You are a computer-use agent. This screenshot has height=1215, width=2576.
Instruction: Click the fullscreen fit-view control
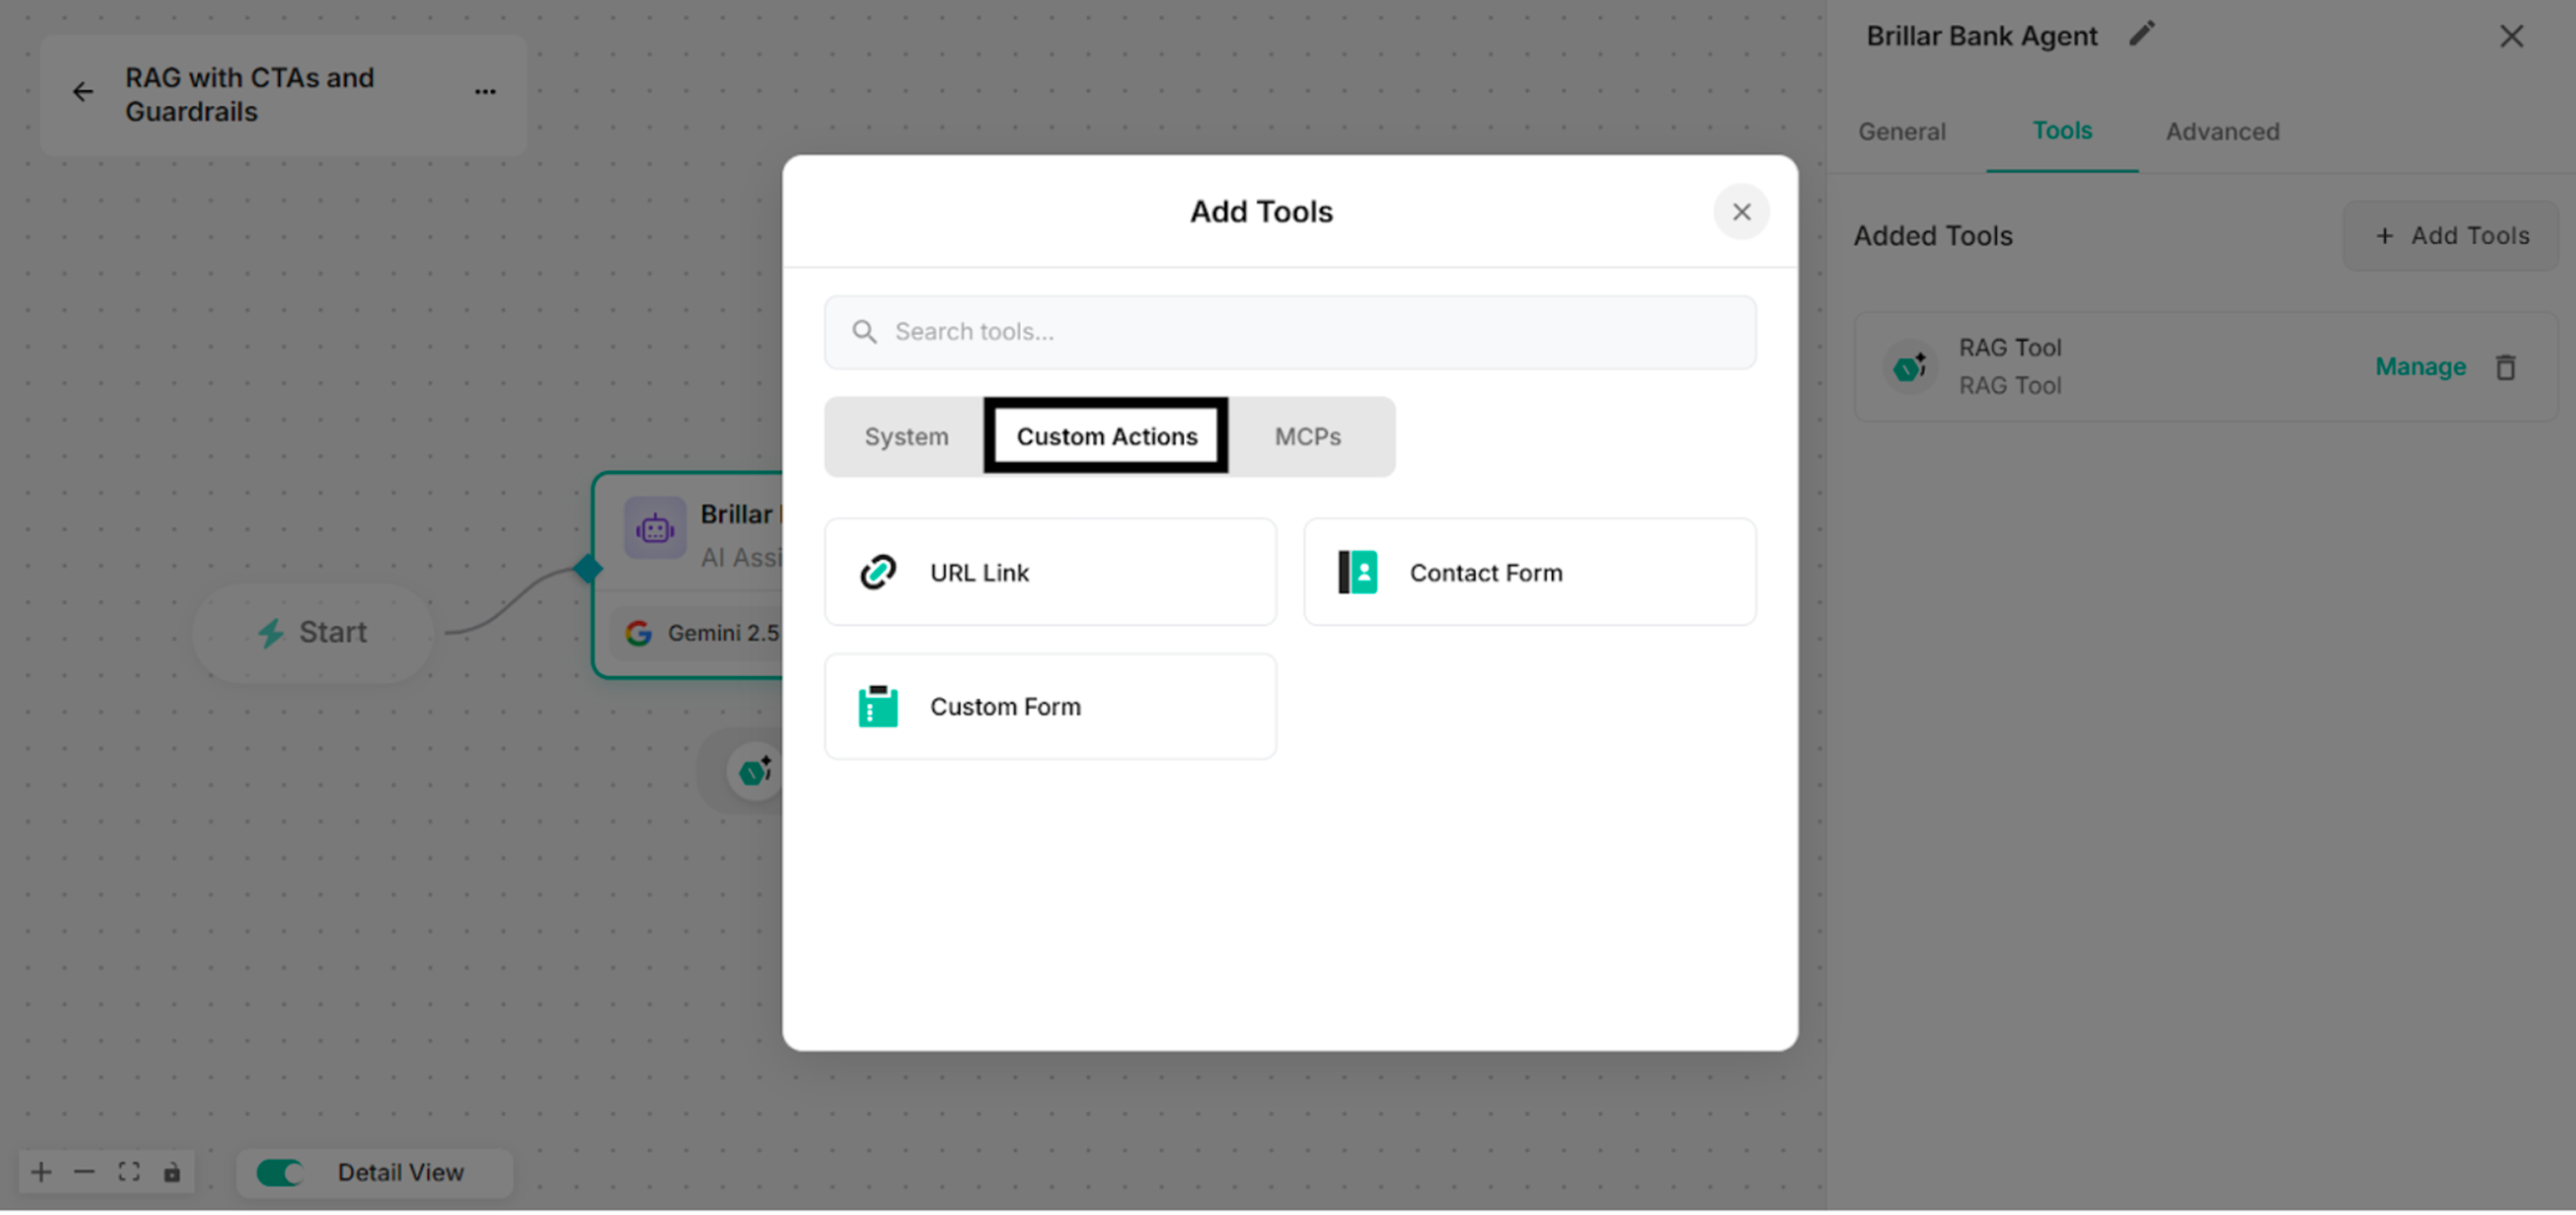pyautogui.click(x=128, y=1172)
